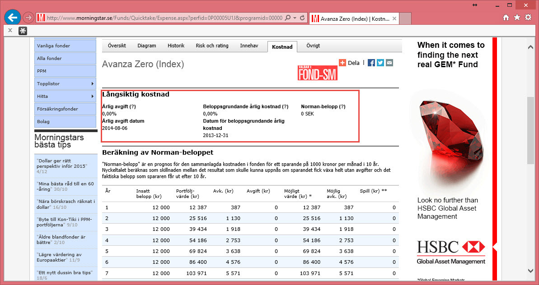Image resolution: width=539 pixels, height=285 pixels.
Task: Switch to the Översikt tab
Action: click(x=117, y=46)
